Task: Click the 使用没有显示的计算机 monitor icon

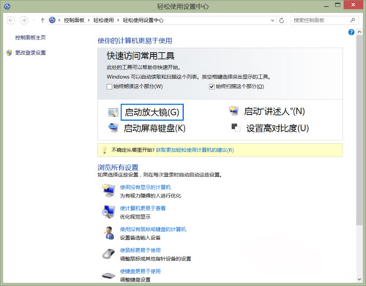Action: click(108, 191)
